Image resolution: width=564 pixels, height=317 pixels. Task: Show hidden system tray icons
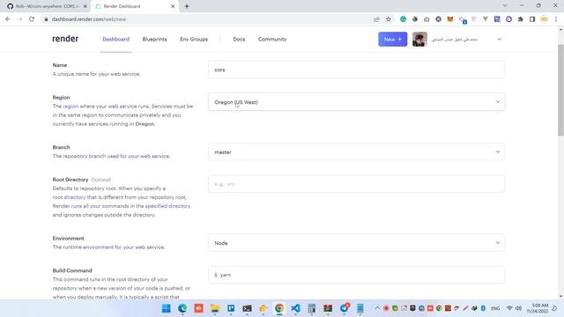click(377, 308)
